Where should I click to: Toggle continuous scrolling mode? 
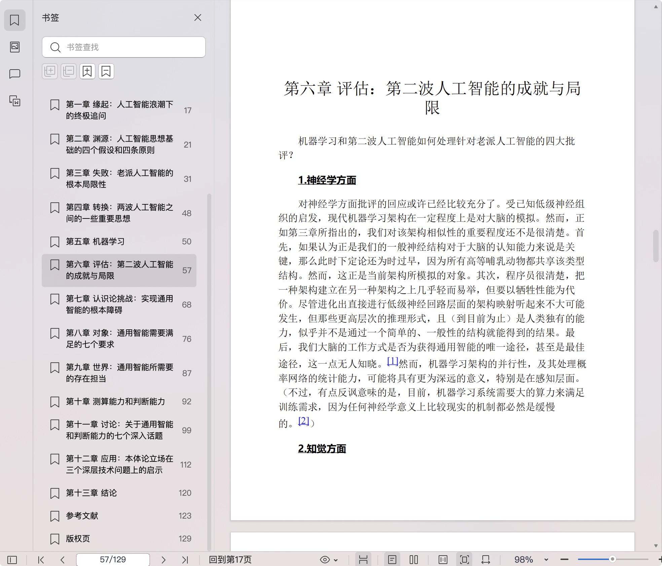coord(363,560)
